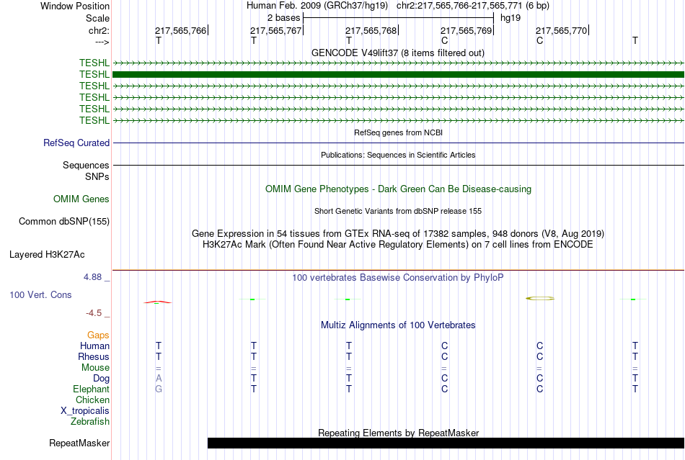Open '100 vertebrates Basewise Conservation by PhyloP' title
The width and height of the screenshot is (685, 460).
(398, 278)
